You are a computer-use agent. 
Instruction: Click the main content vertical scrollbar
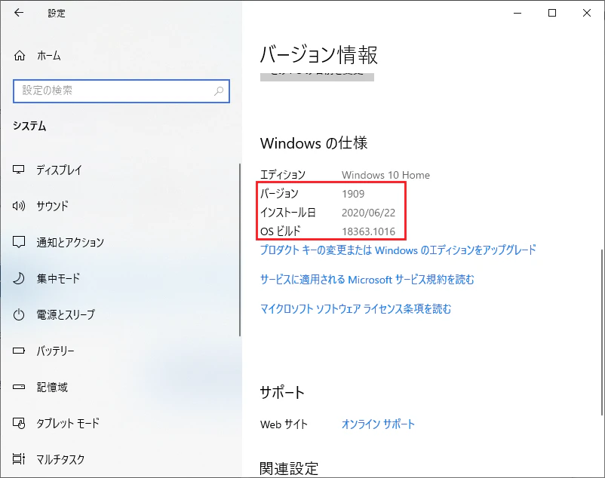[x=601, y=332]
